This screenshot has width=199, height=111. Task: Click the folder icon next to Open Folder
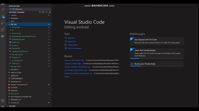click(x=66, y=45)
